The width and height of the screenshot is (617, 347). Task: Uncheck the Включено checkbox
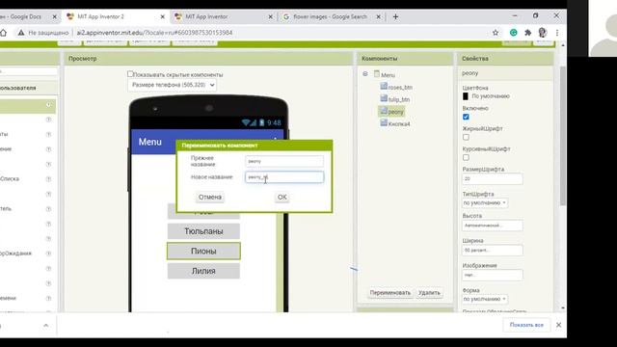tap(466, 117)
